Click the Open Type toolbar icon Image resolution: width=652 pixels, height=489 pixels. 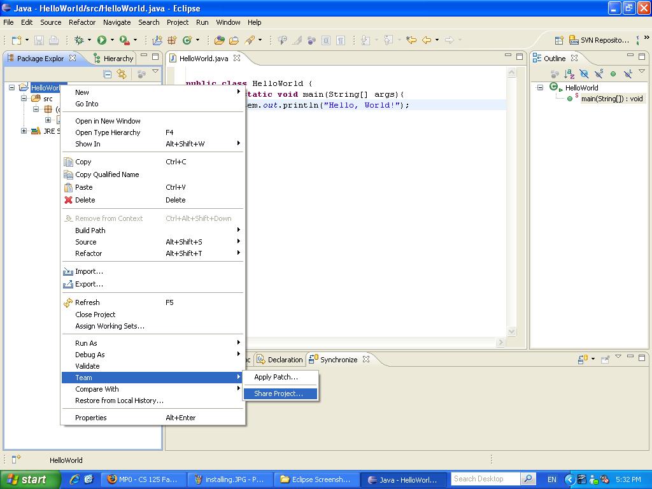click(220, 40)
